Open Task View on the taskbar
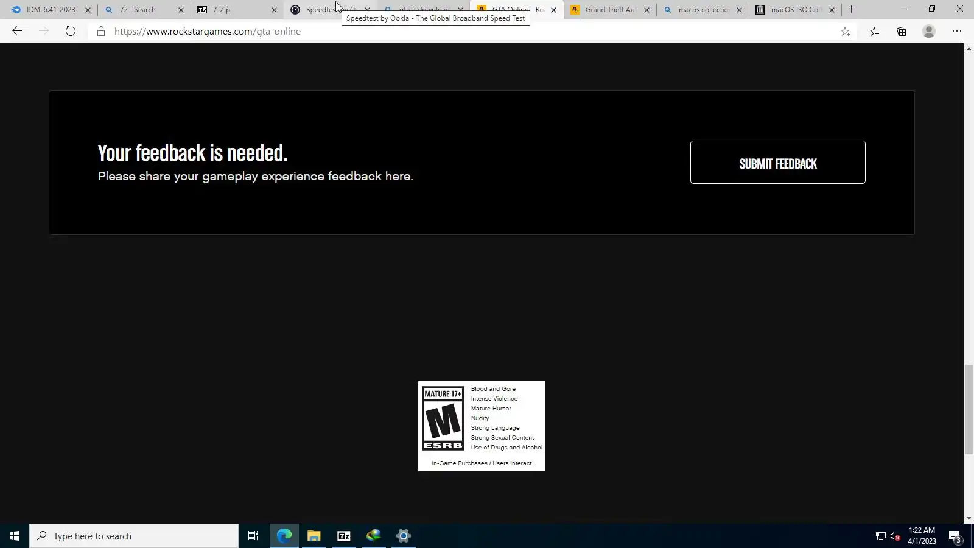 click(x=253, y=536)
